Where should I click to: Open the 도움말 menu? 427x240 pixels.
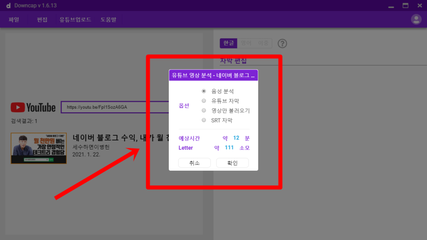pyautogui.click(x=108, y=19)
